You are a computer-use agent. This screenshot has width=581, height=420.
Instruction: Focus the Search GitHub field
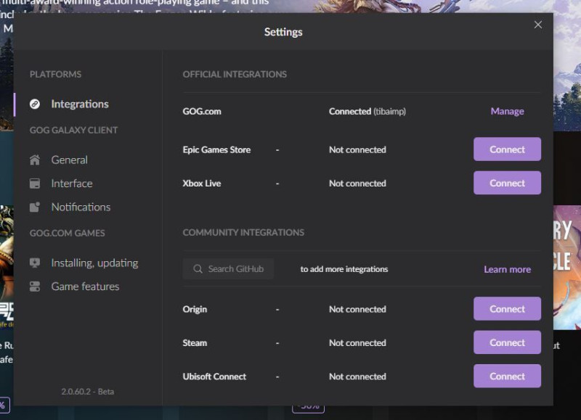click(228, 268)
